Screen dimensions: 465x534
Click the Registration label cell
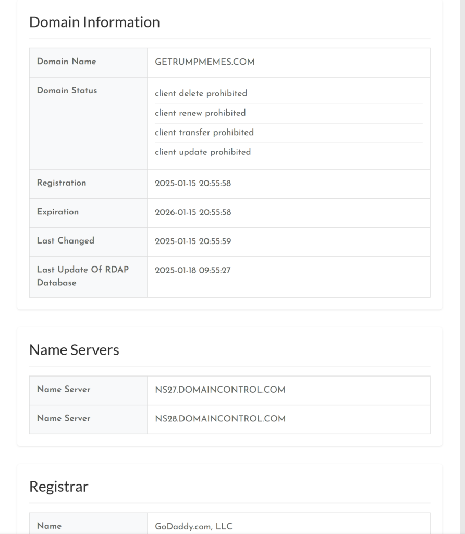pyautogui.click(x=88, y=184)
